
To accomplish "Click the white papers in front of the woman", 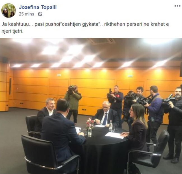I will click(x=114, y=135).
